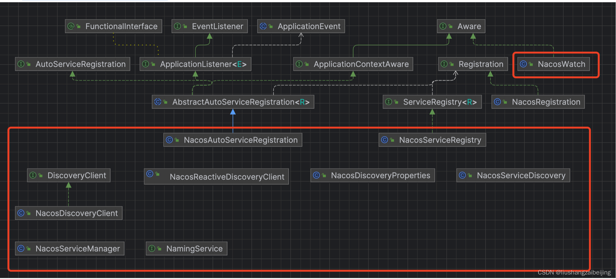Click the class icon on ApplicationEvent
Screen dimensions: 616x279
point(263,26)
